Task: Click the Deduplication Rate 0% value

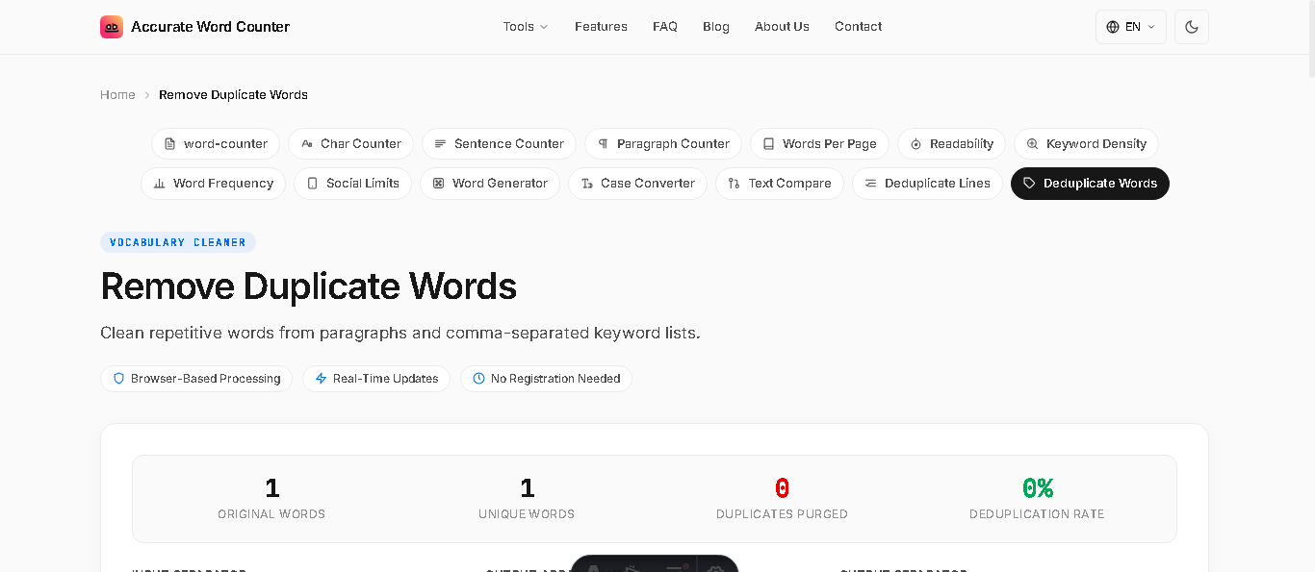Action: tap(1038, 488)
